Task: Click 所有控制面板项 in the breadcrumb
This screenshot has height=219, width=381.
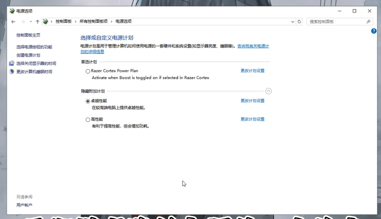Action: tap(93, 22)
